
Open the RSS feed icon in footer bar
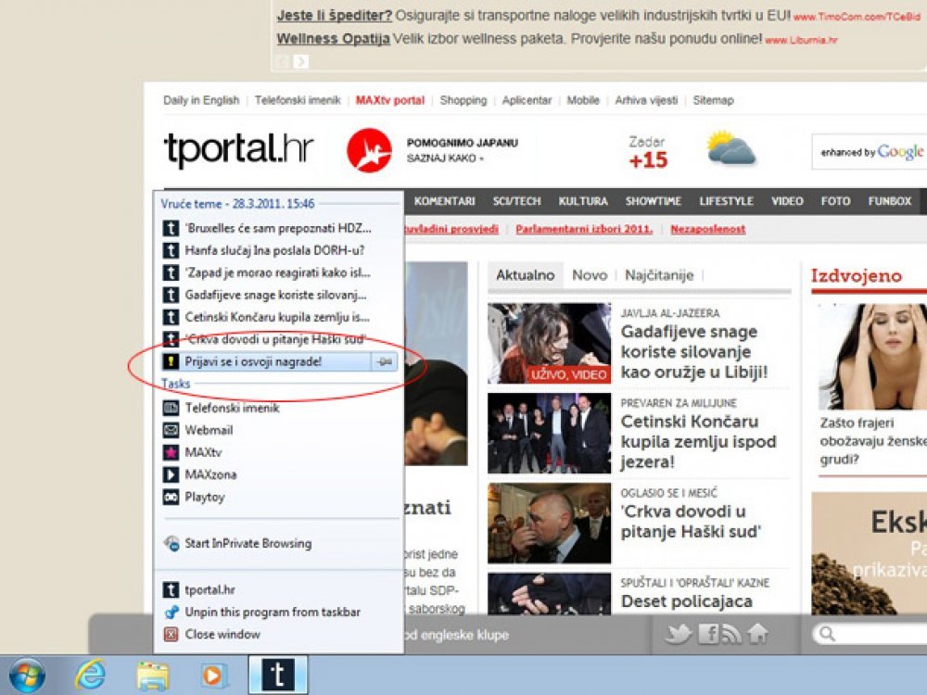732,634
